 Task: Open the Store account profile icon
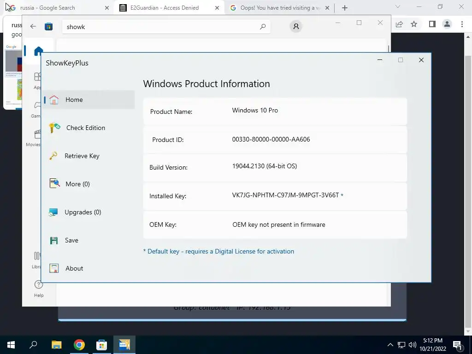pyautogui.click(x=296, y=26)
